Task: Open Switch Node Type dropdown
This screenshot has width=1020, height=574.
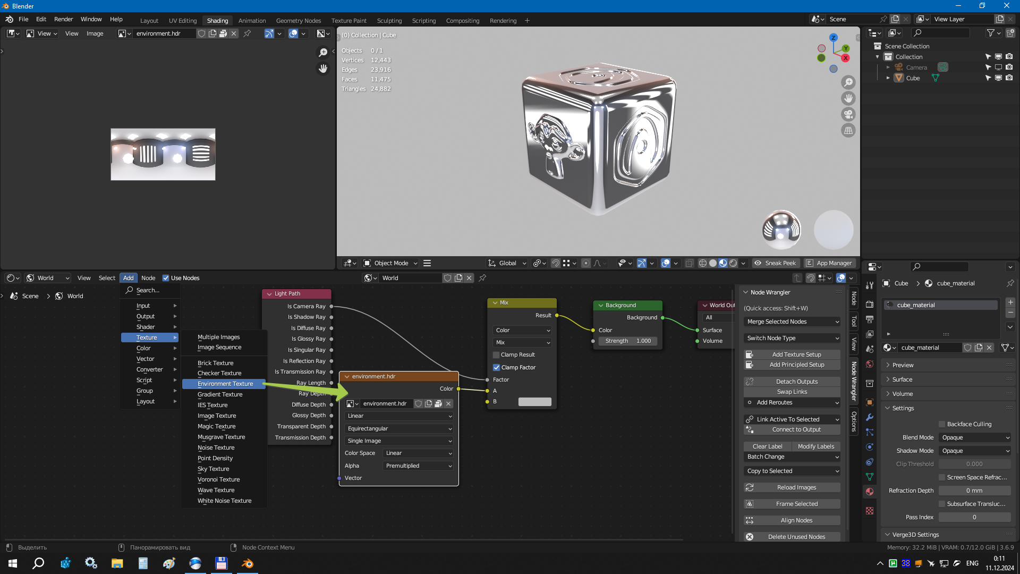Action: click(x=792, y=339)
